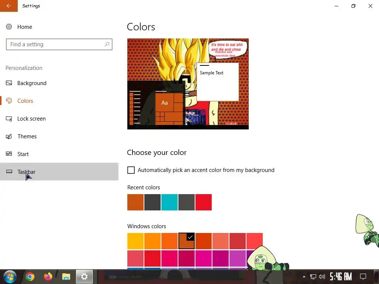Choose the dark magenta second-row color

221,258
